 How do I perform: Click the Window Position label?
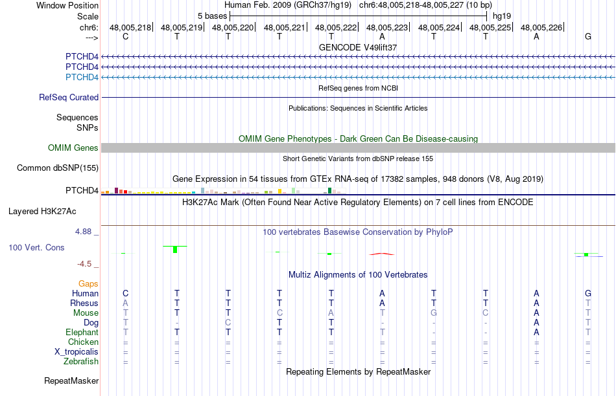point(67,5)
